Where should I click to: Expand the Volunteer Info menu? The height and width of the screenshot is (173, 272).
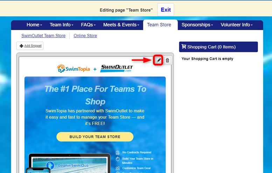236,25
